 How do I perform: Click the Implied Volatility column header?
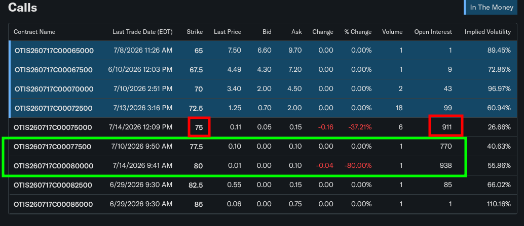click(x=488, y=32)
